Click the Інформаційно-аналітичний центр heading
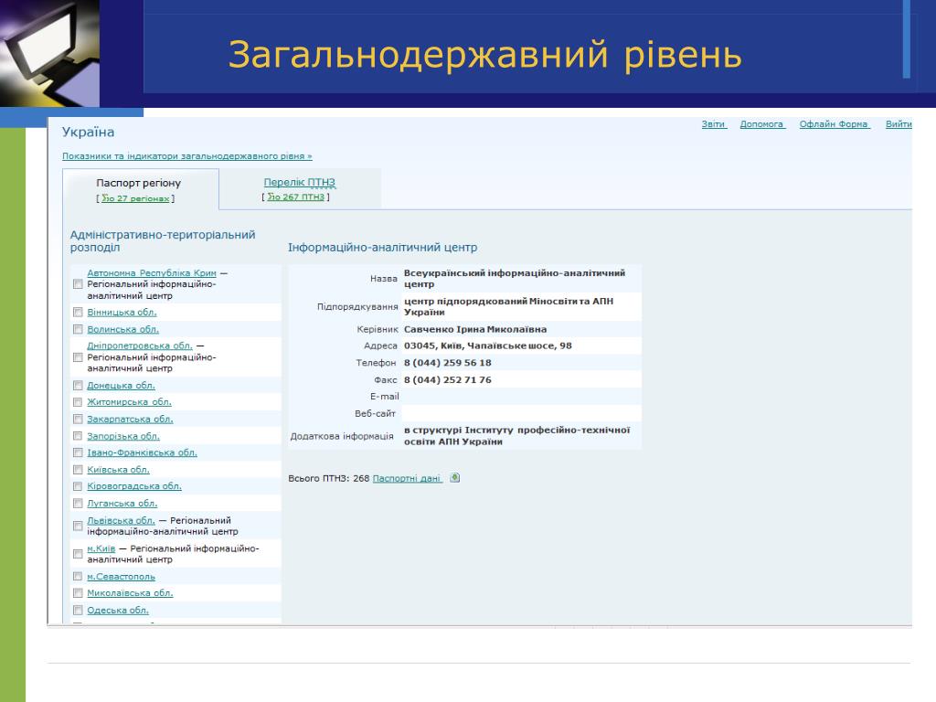 [383, 247]
